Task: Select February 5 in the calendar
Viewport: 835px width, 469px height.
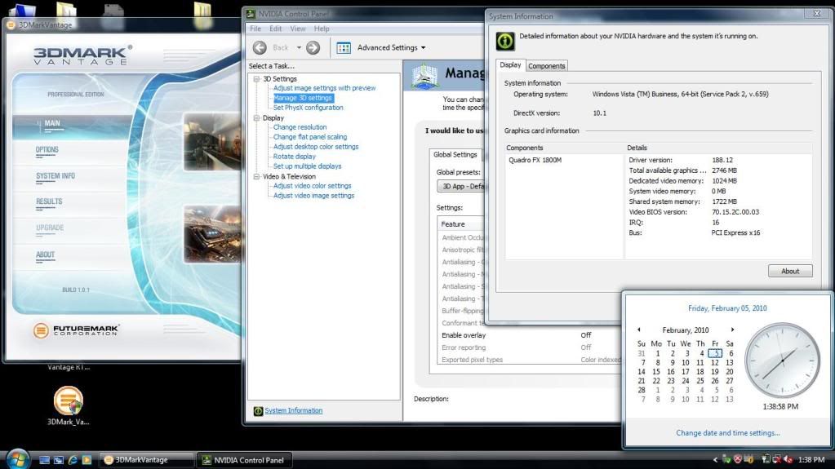Action: point(715,353)
